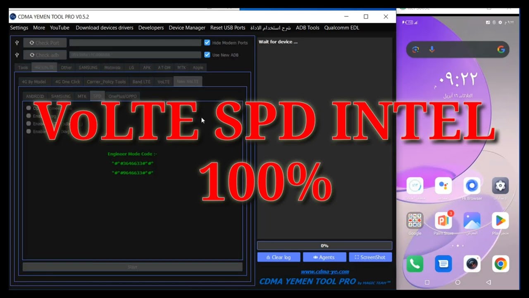Viewport: 529px width, 298px height.
Task: Open the YouTube menu item
Action: point(60,28)
